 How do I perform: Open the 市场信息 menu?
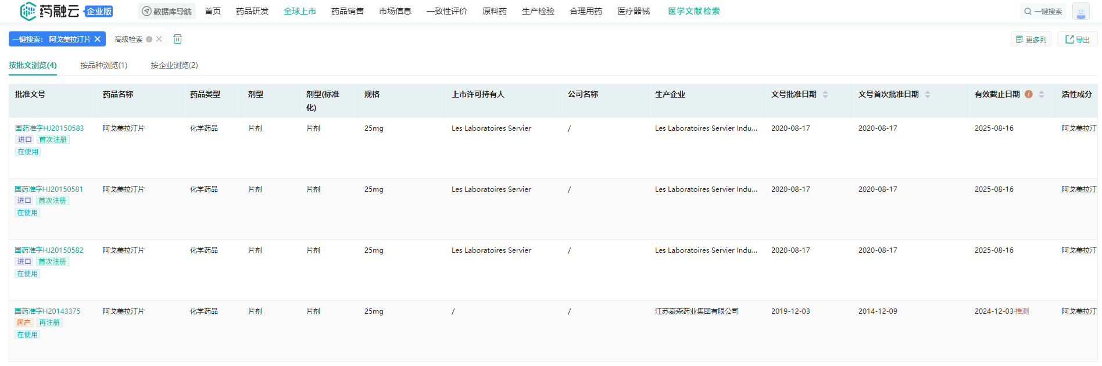395,11
